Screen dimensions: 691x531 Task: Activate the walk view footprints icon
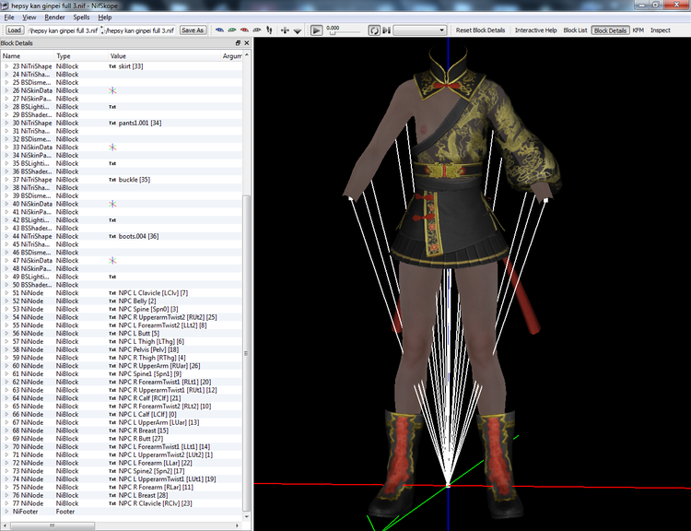pos(269,30)
